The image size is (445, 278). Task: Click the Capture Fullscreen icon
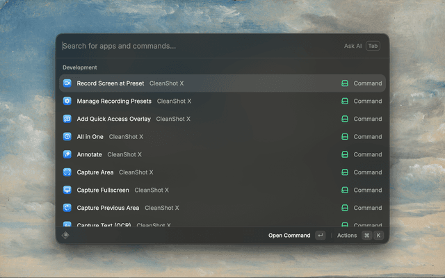[67, 190]
